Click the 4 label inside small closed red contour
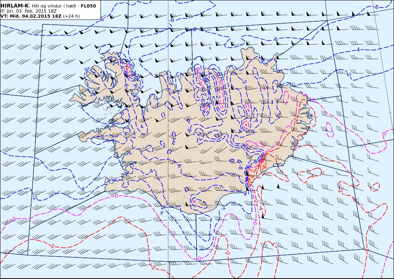 (312, 176)
